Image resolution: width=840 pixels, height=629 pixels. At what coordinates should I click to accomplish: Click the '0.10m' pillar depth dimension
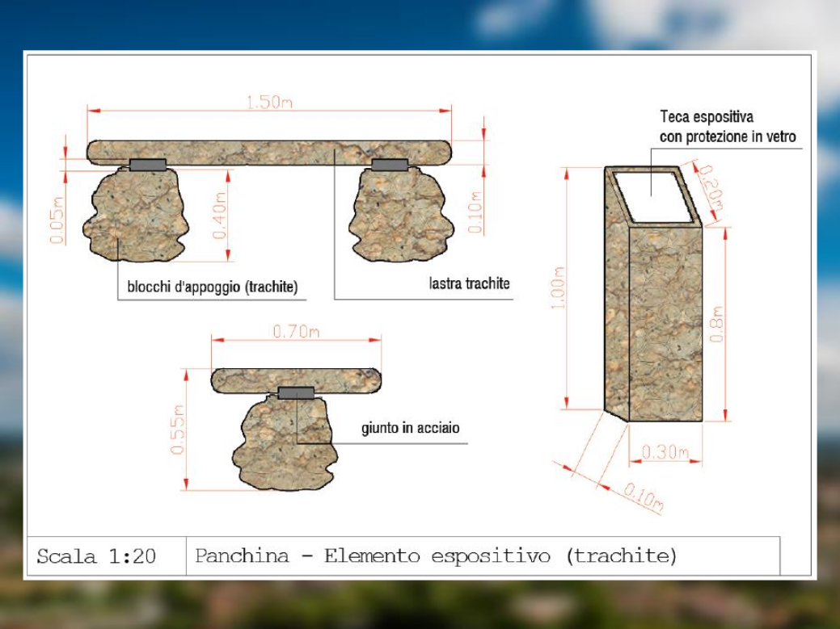point(644,497)
